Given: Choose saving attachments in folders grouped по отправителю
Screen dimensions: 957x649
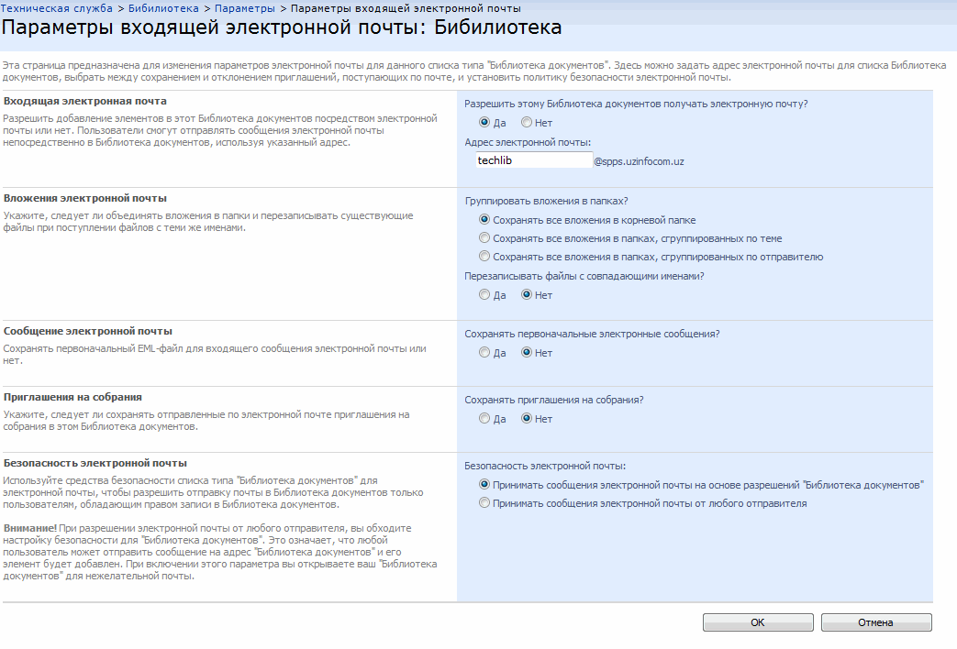Looking at the screenshot, I should coord(484,257).
